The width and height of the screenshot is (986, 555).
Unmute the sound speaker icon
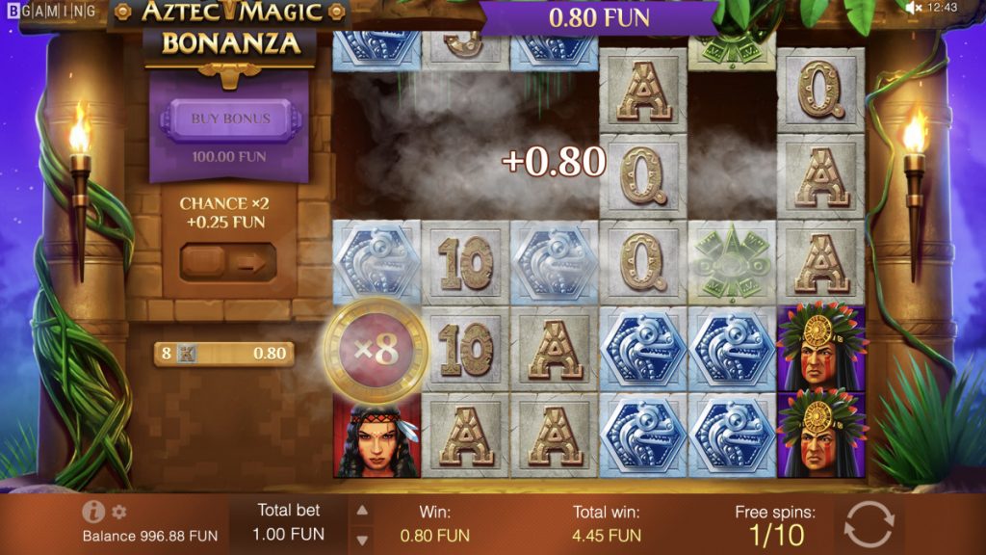[x=913, y=8]
